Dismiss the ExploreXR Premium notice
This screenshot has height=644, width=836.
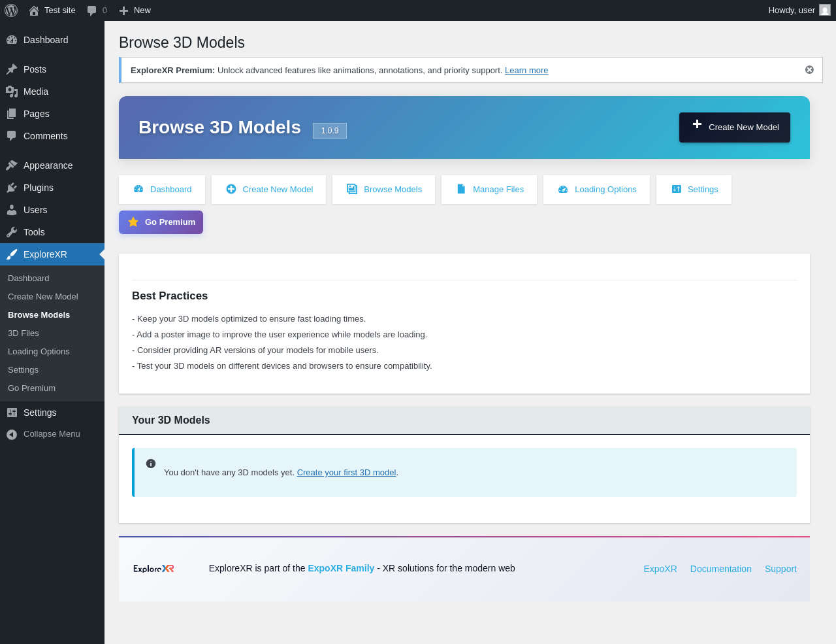click(809, 70)
